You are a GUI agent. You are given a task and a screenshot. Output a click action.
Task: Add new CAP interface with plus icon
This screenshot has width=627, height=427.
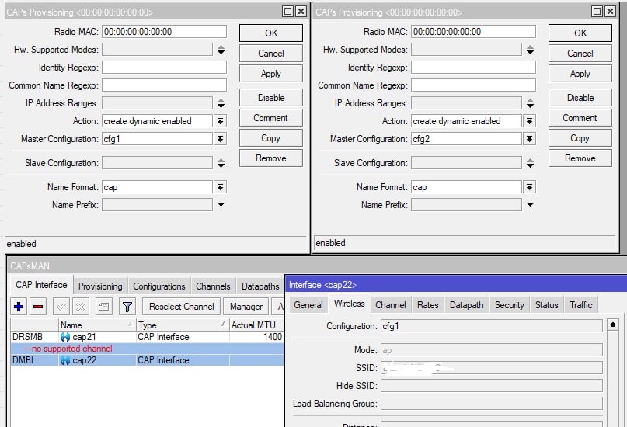19,307
